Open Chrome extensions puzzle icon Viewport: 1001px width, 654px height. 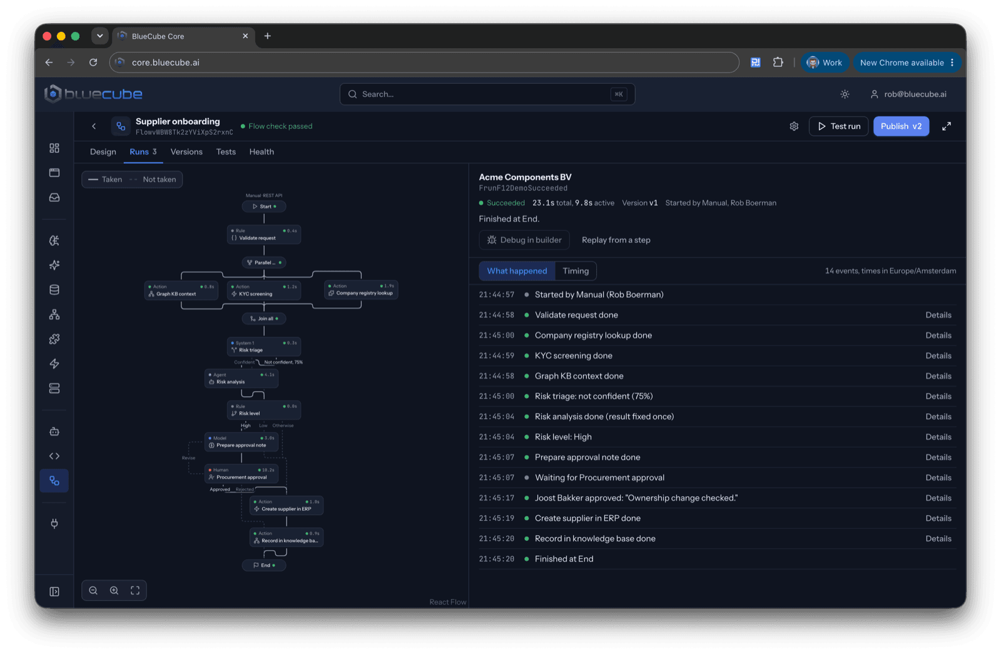778,63
